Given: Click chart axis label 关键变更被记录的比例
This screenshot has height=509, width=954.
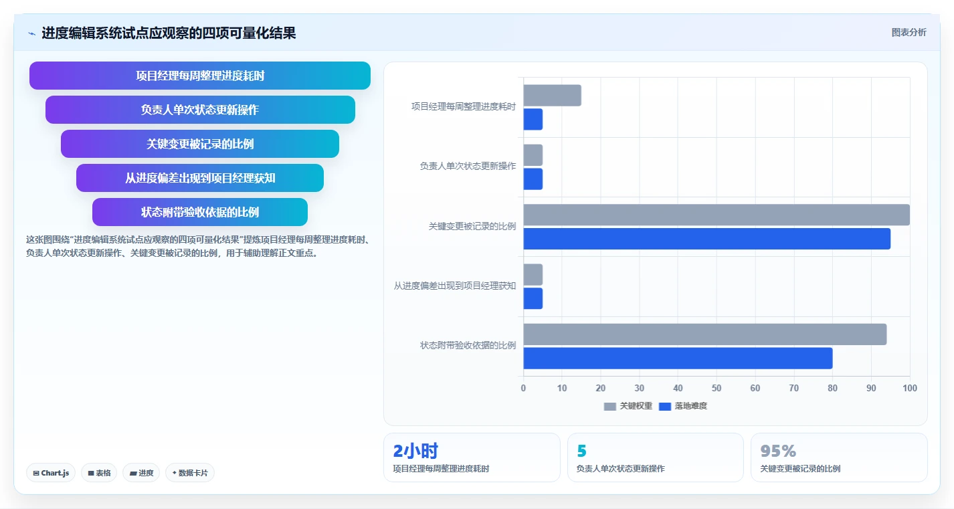Looking at the screenshot, I should [472, 226].
